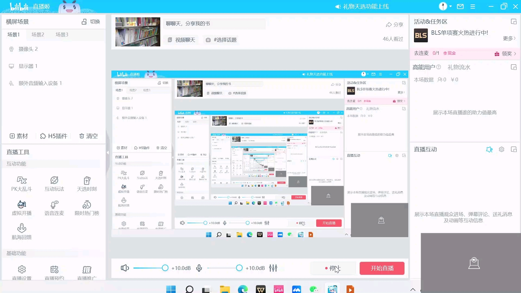Image resolution: width=521 pixels, height=293 pixels.
Task: Open taskbar search icon
Action: (x=189, y=289)
